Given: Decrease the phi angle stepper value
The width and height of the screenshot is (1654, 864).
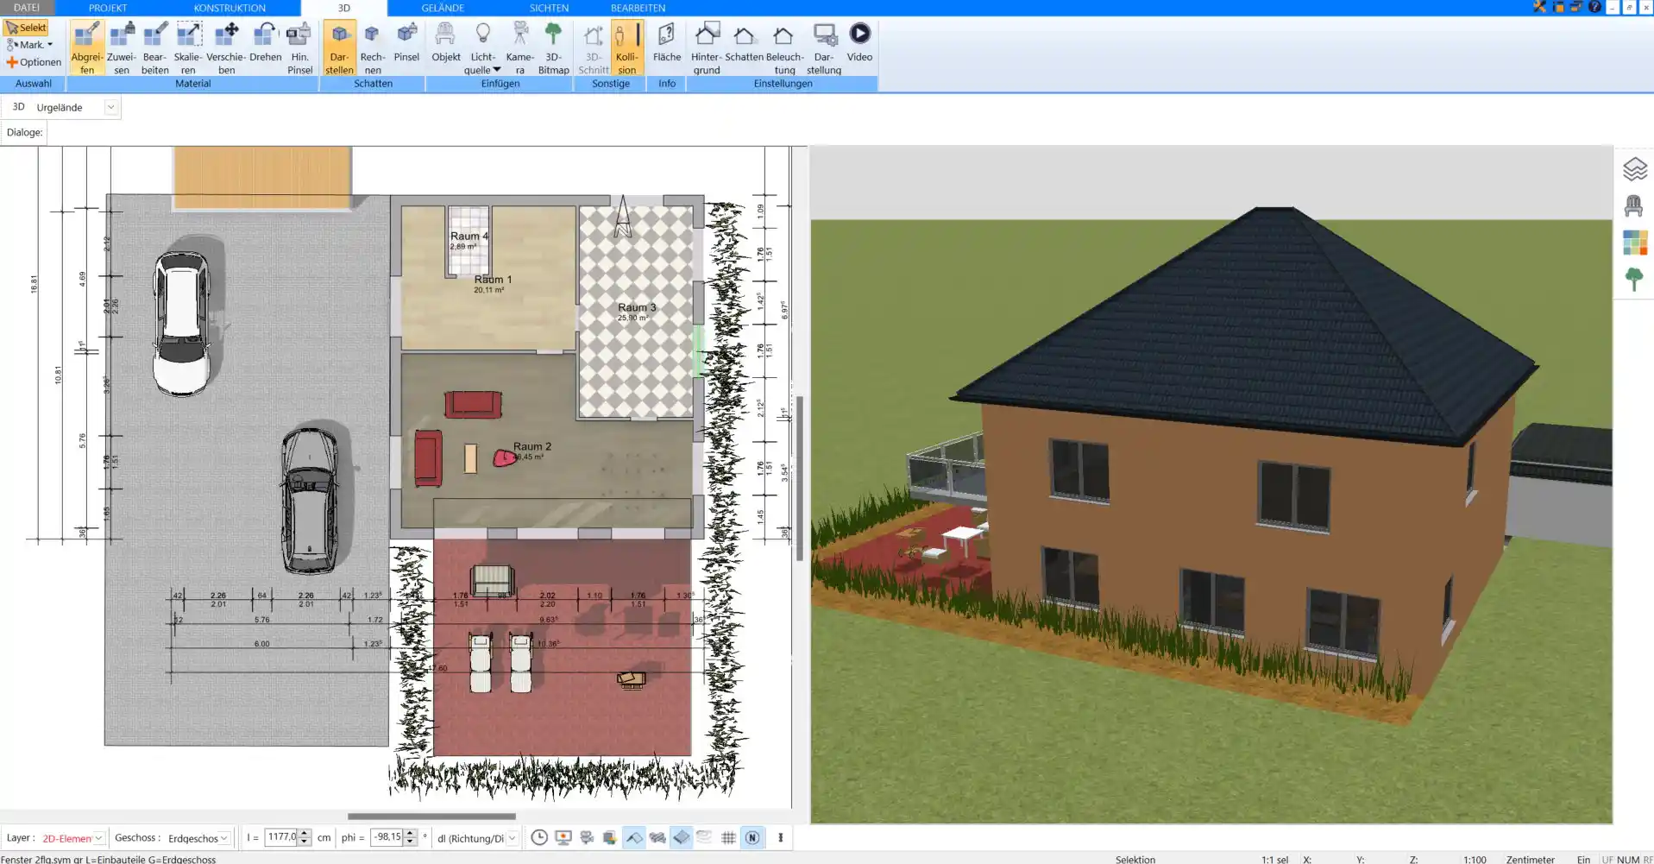Looking at the screenshot, I should click(x=411, y=842).
